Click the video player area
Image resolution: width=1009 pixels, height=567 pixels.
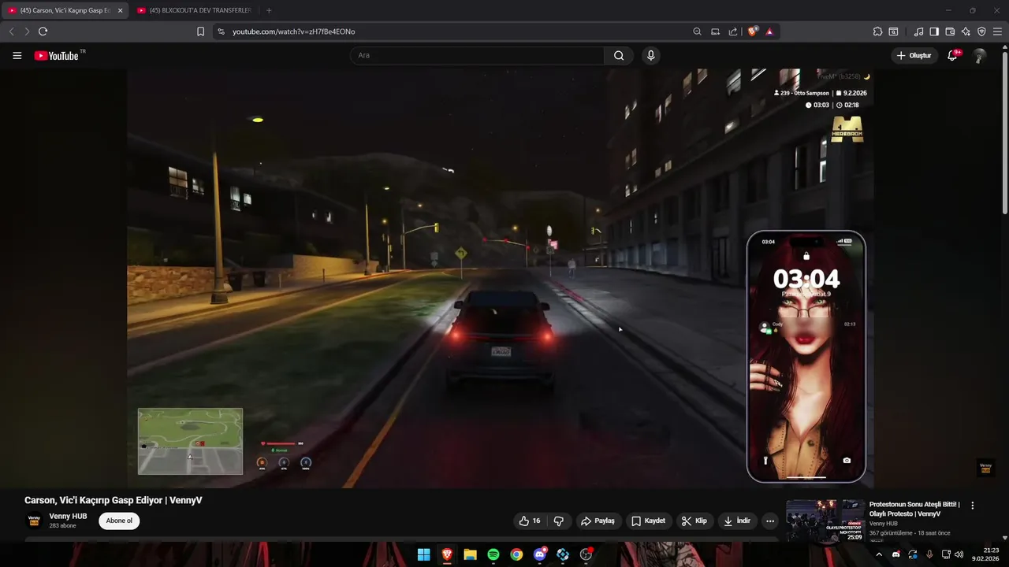click(501, 277)
